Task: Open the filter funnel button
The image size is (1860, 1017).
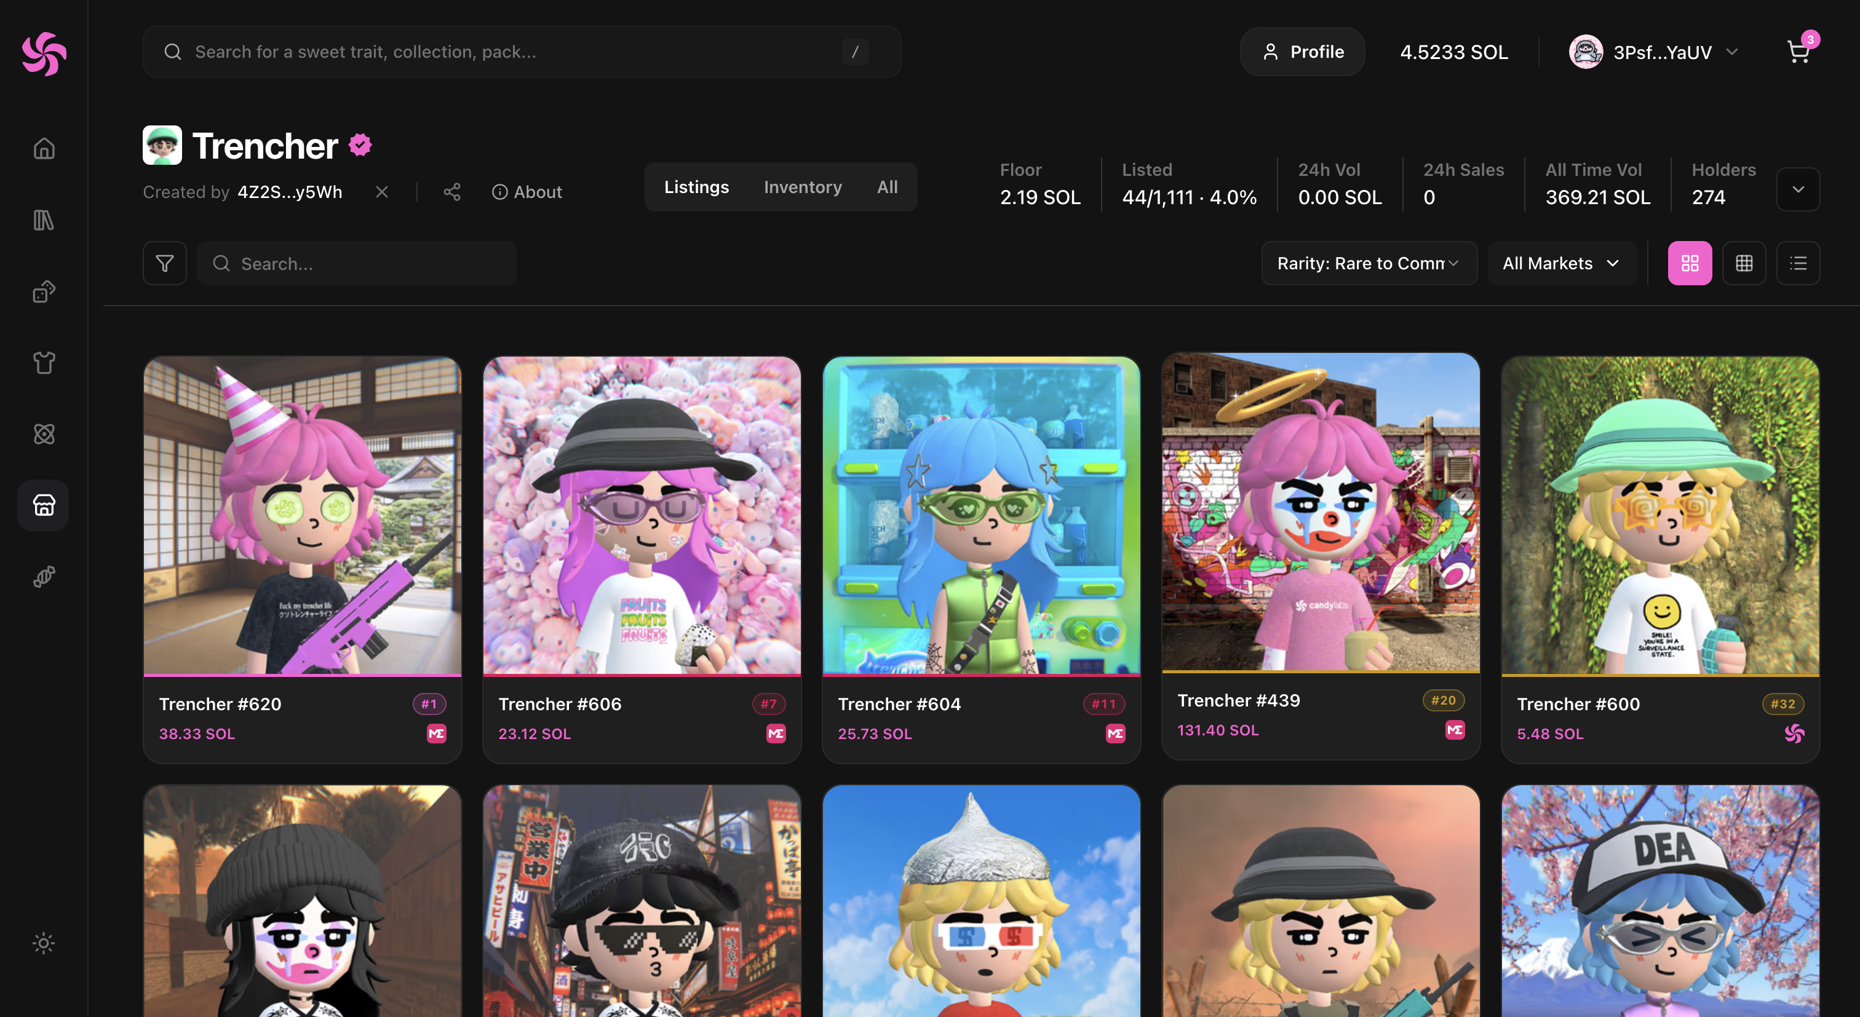Action: pos(165,263)
